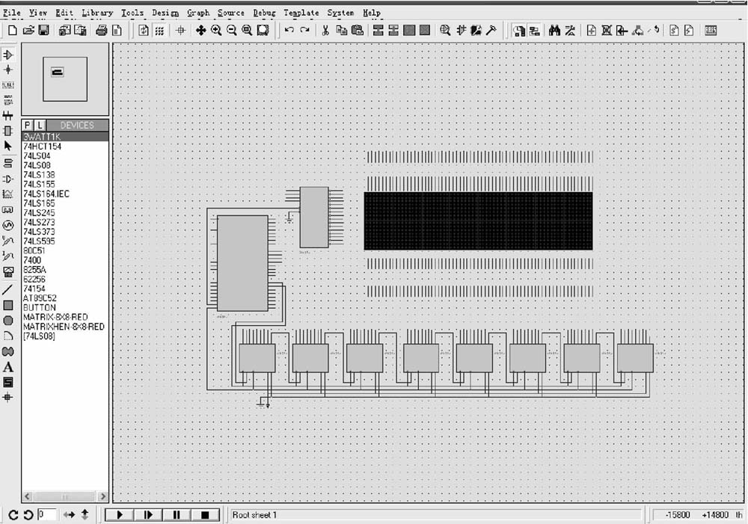The image size is (748, 524).
Task: Click the Paste from clipboard icon
Action: tap(357, 31)
